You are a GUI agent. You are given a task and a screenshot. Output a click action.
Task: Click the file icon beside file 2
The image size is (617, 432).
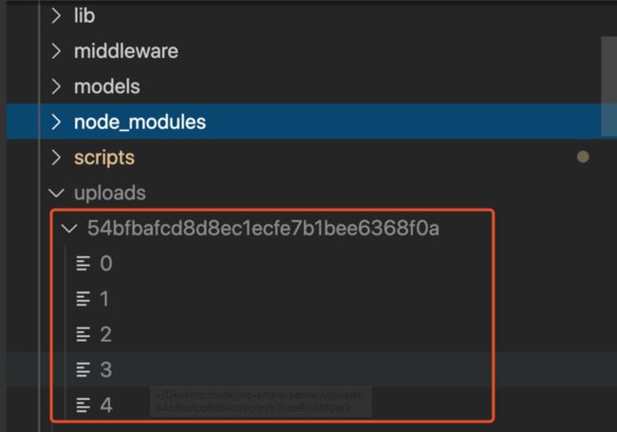pos(83,333)
